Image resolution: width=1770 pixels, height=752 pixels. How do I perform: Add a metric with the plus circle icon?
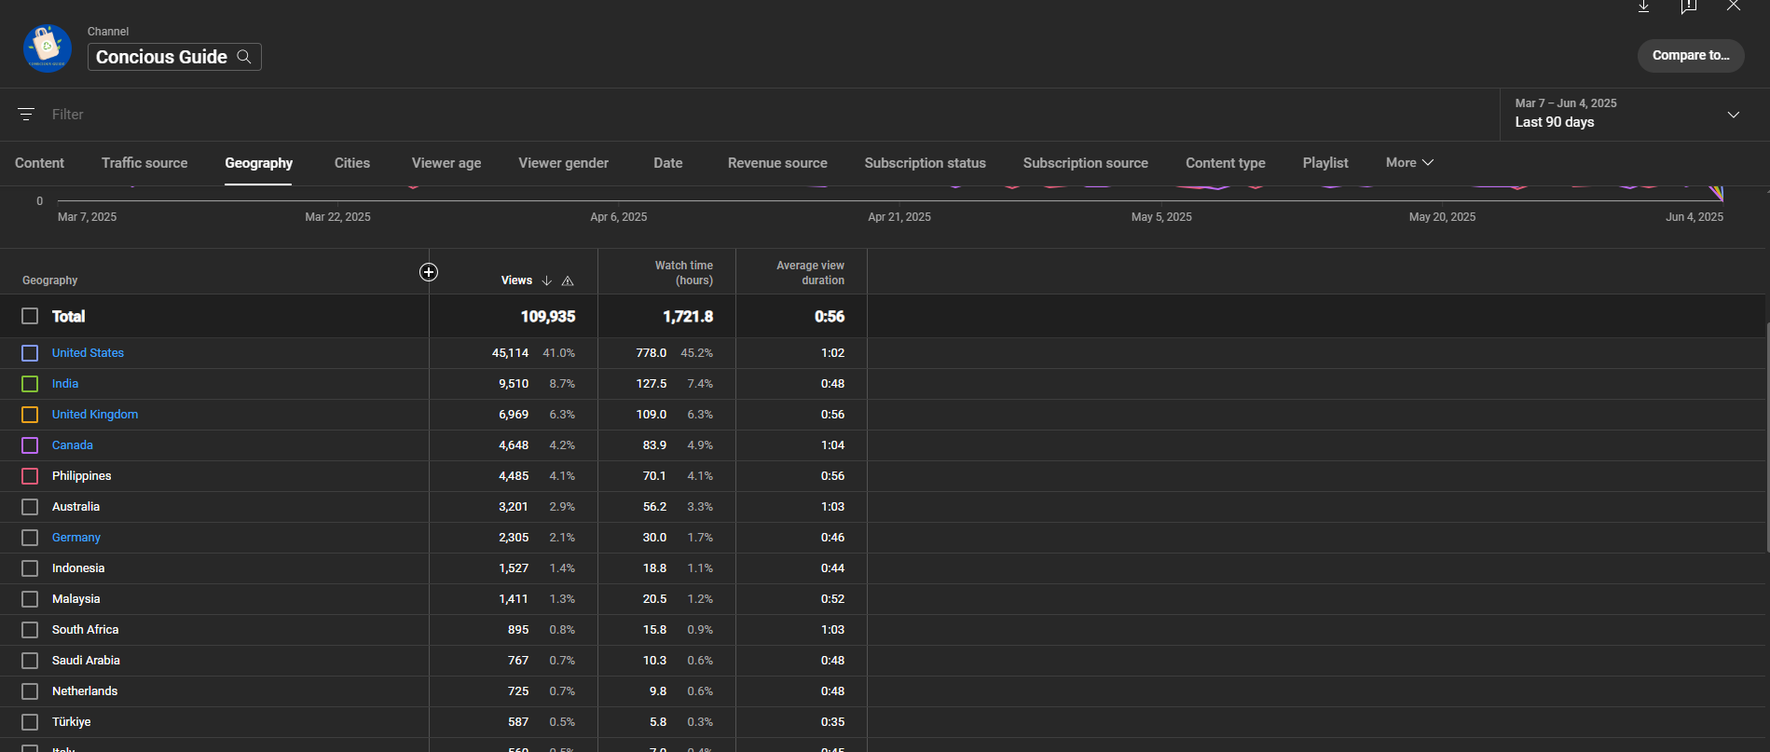[429, 272]
